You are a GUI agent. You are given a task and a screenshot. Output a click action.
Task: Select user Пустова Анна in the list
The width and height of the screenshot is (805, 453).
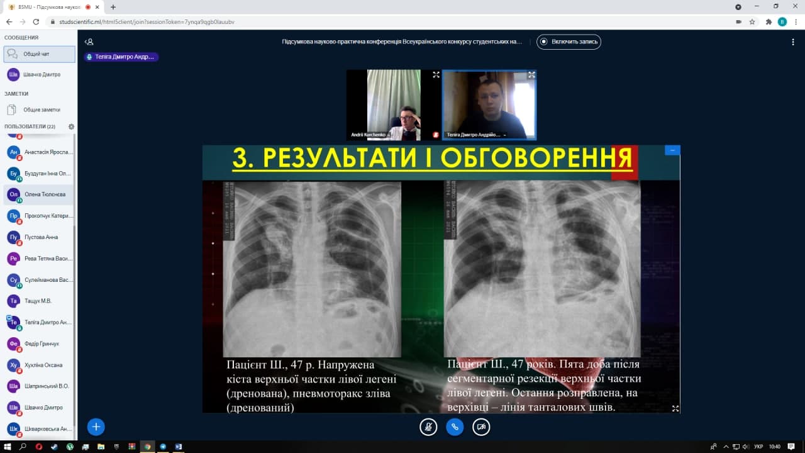coord(39,237)
